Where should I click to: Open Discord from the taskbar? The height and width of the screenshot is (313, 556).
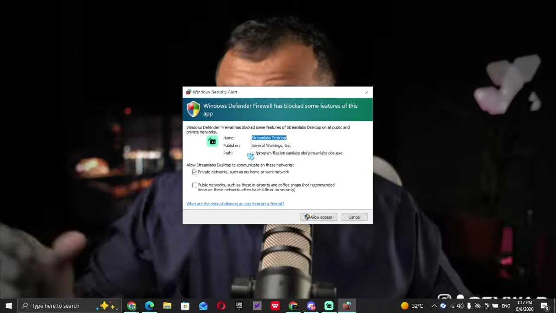pyautogui.click(x=311, y=306)
